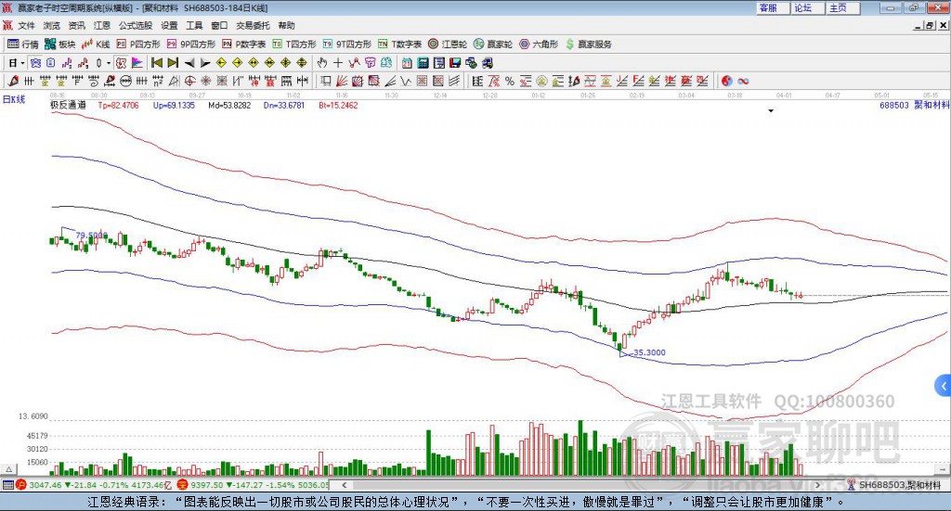Click the 极反通道 indicator name
The image size is (951, 511).
[68, 105]
